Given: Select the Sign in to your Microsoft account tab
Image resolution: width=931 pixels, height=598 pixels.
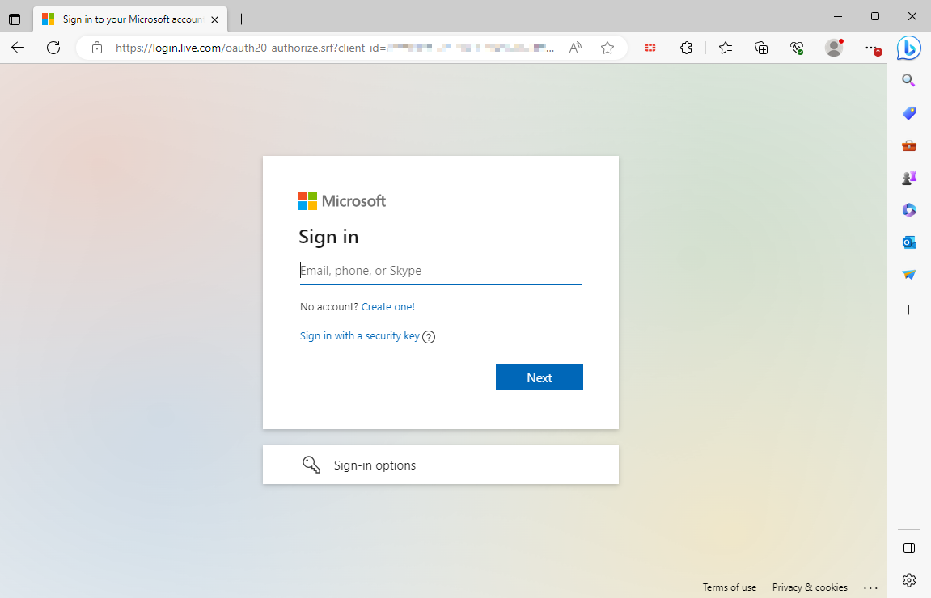Looking at the screenshot, I should pyautogui.click(x=130, y=19).
